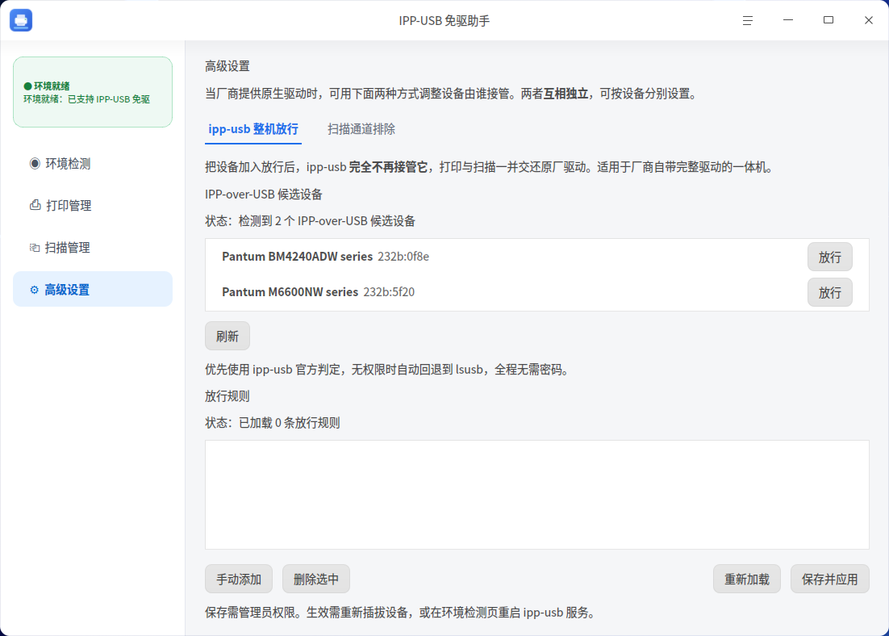
Task: Click the IPP-over-USB 候选设备 label
Action: [264, 195]
